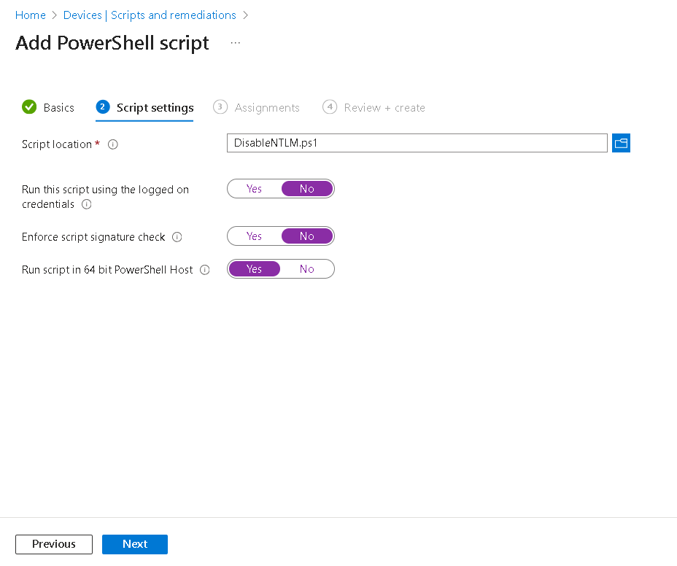Viewport: 677px width, 566px height.
Task: Open the Assignments tab
Action: [x=257, y=107]
